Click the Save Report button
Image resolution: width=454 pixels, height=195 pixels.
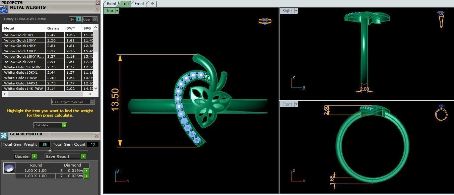[x=65, y=156]
